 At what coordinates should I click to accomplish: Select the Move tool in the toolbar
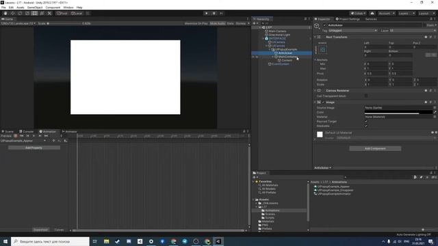(12, 14)
